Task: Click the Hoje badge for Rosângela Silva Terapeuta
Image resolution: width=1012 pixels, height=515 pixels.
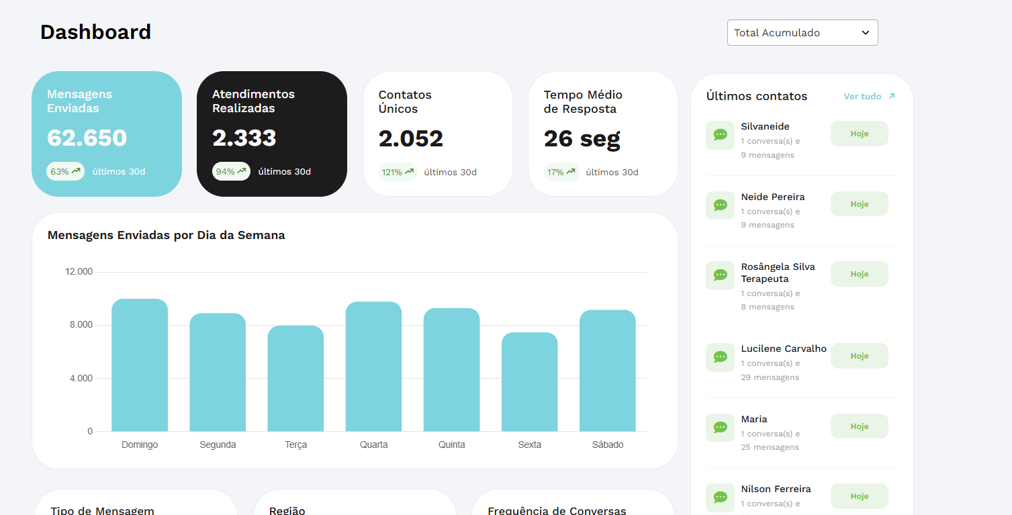Action: [860, 274]
